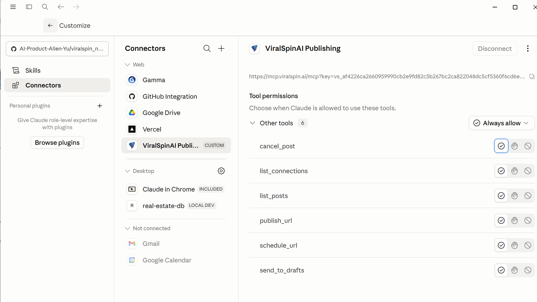Block the cancel_post tool
This screenshot has height=302, width=537.
tap(528, 146)
